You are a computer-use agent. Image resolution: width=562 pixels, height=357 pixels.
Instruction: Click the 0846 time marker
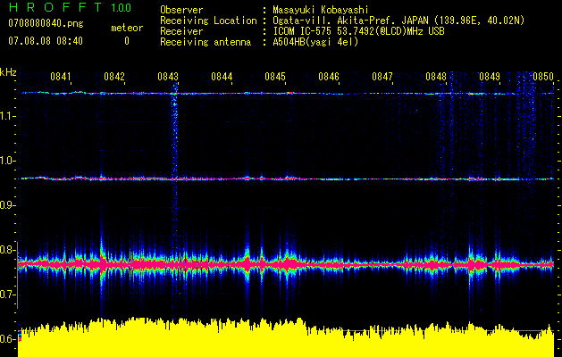tap(329, 78)
